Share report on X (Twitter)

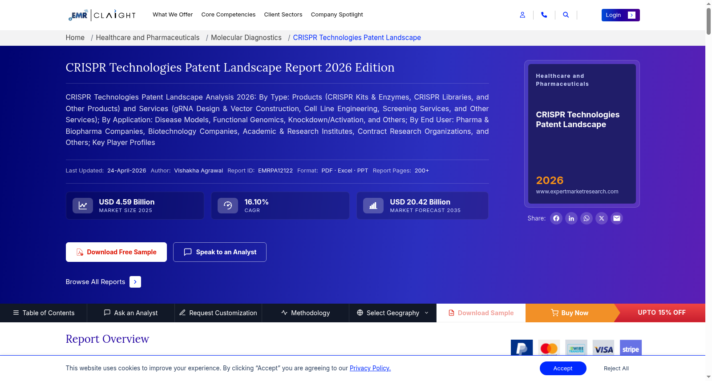tap(602, 218)
